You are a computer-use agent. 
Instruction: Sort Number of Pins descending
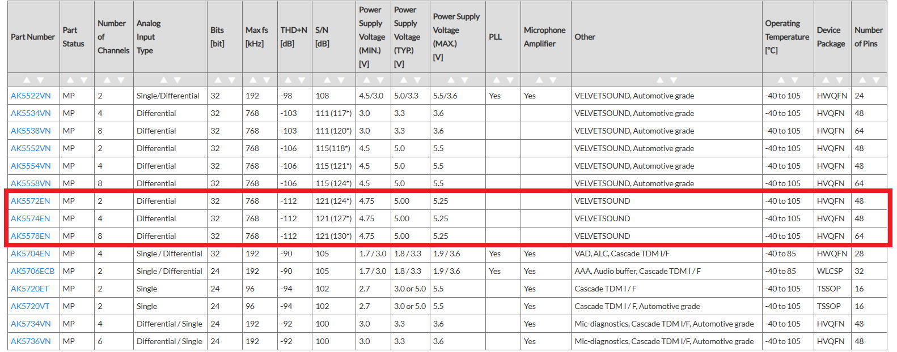click(x=877, y=80)
